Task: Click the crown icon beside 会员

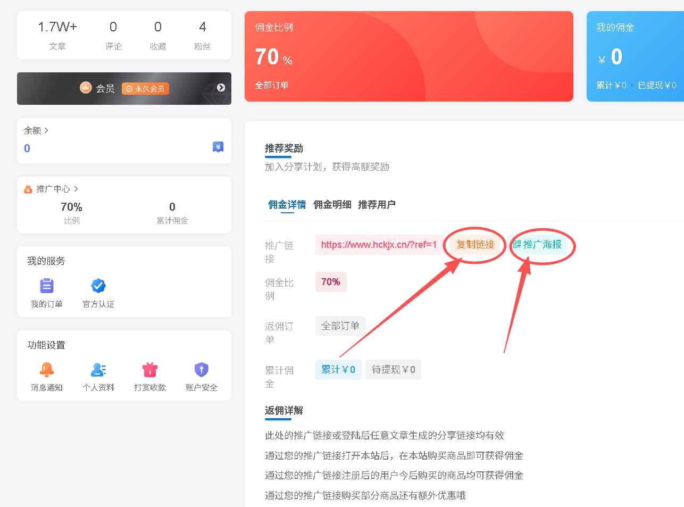Action: 85,87
